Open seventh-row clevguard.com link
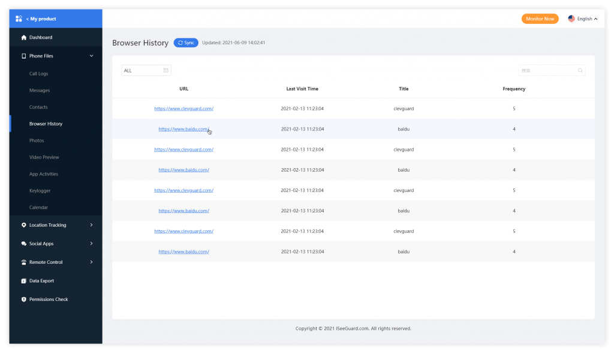 183,232
